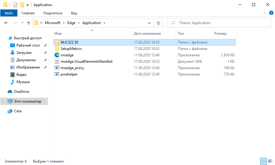The height and width of the screenshot is (165, 275).
Task: Open Изображения in navigation pane
Action: tap(28, 67)
